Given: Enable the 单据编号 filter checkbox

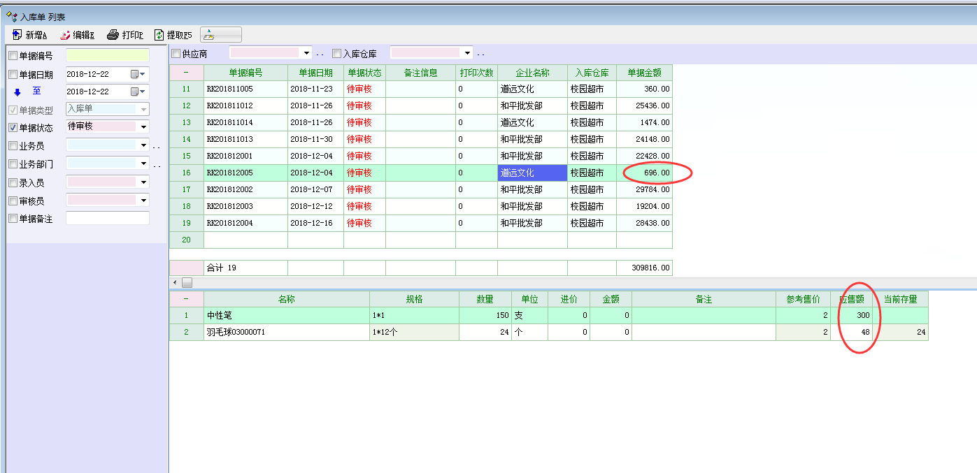Looking at the screenshot, I should pyautogui.click(x=13, y=56).
